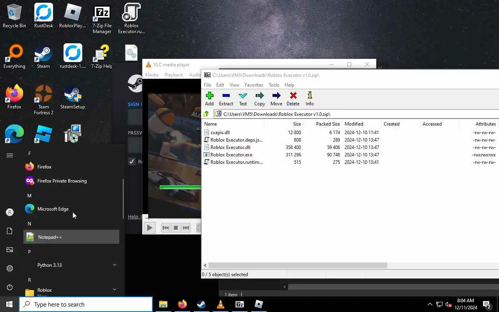The width and height of the screenshot is (499, 312).
Task: Click the Power button in Start menu
Action: (10, 287)
